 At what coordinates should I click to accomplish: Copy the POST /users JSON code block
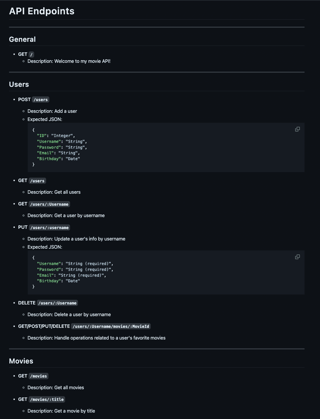pos(297,129)
